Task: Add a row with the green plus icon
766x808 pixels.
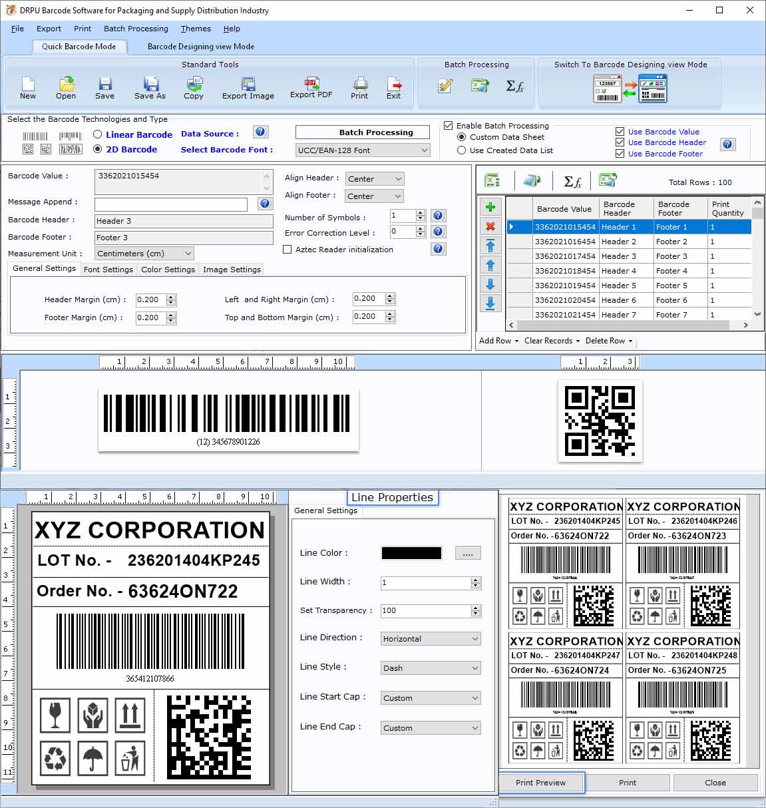Action: (x=490, y=207)
